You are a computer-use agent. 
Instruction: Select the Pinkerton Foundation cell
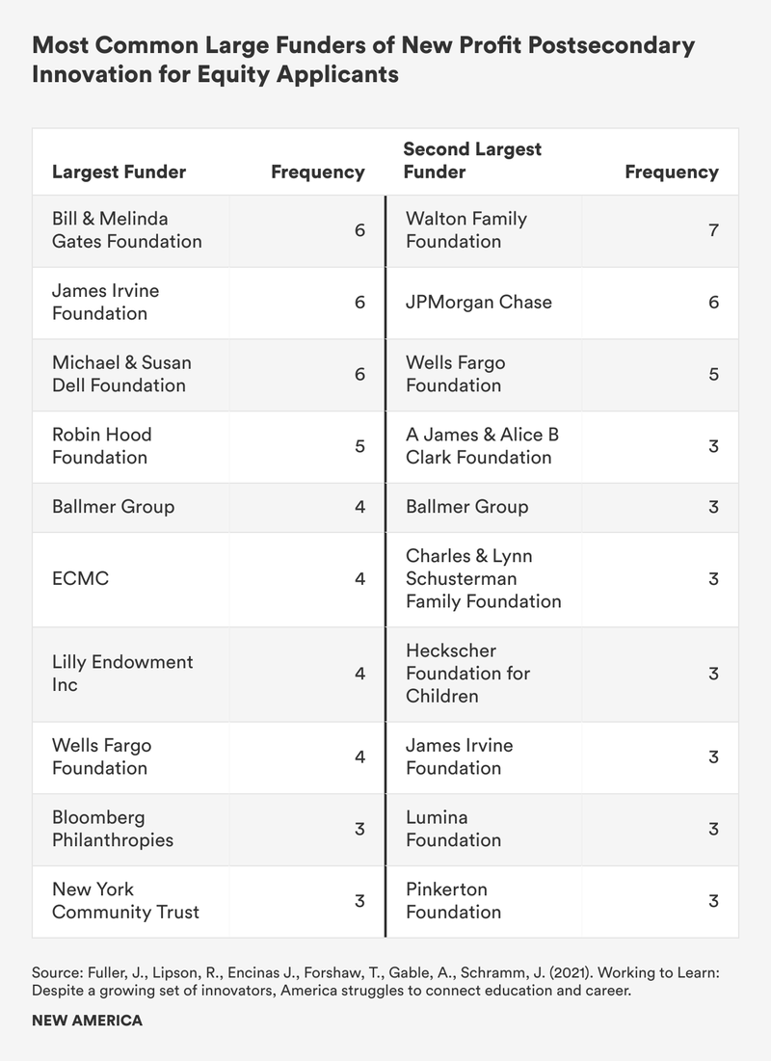[453, 900]
